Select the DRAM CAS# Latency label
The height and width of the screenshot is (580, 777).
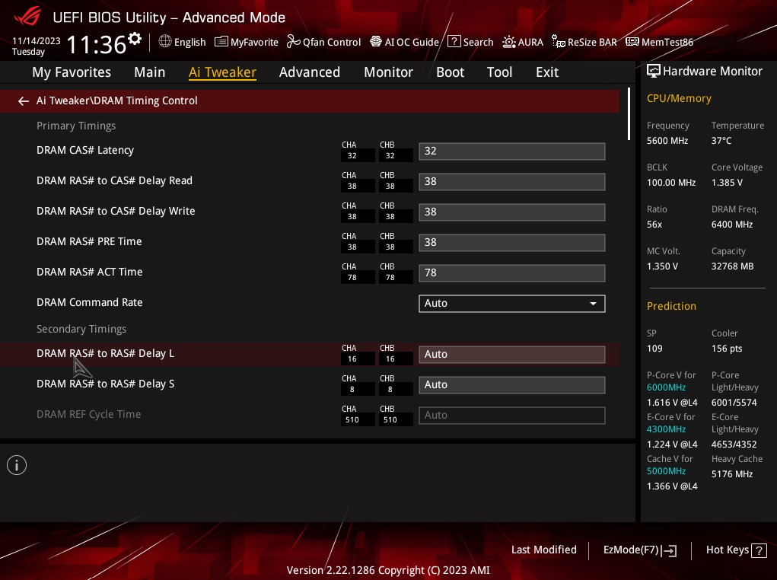pyautogui.click(x=85, y=150)
